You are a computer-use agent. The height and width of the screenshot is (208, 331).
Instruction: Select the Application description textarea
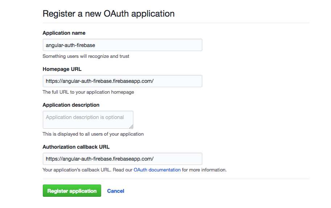(x=88, y=120)
